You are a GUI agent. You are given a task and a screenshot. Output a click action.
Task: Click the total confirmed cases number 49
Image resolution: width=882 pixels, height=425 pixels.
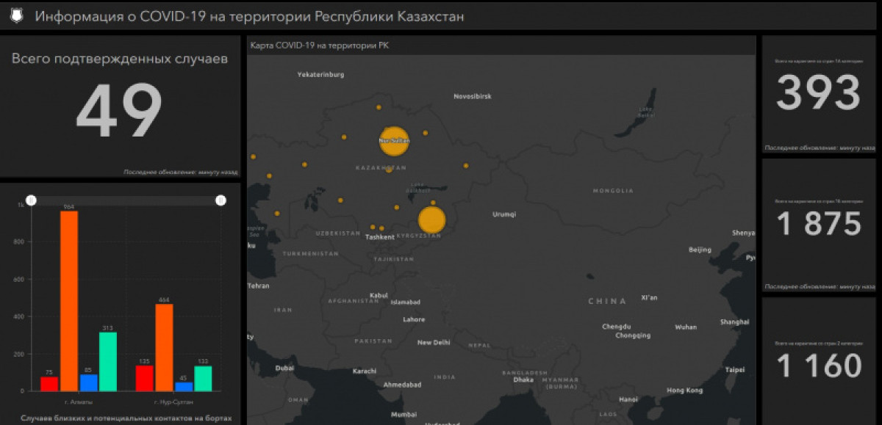click(119, 112)
